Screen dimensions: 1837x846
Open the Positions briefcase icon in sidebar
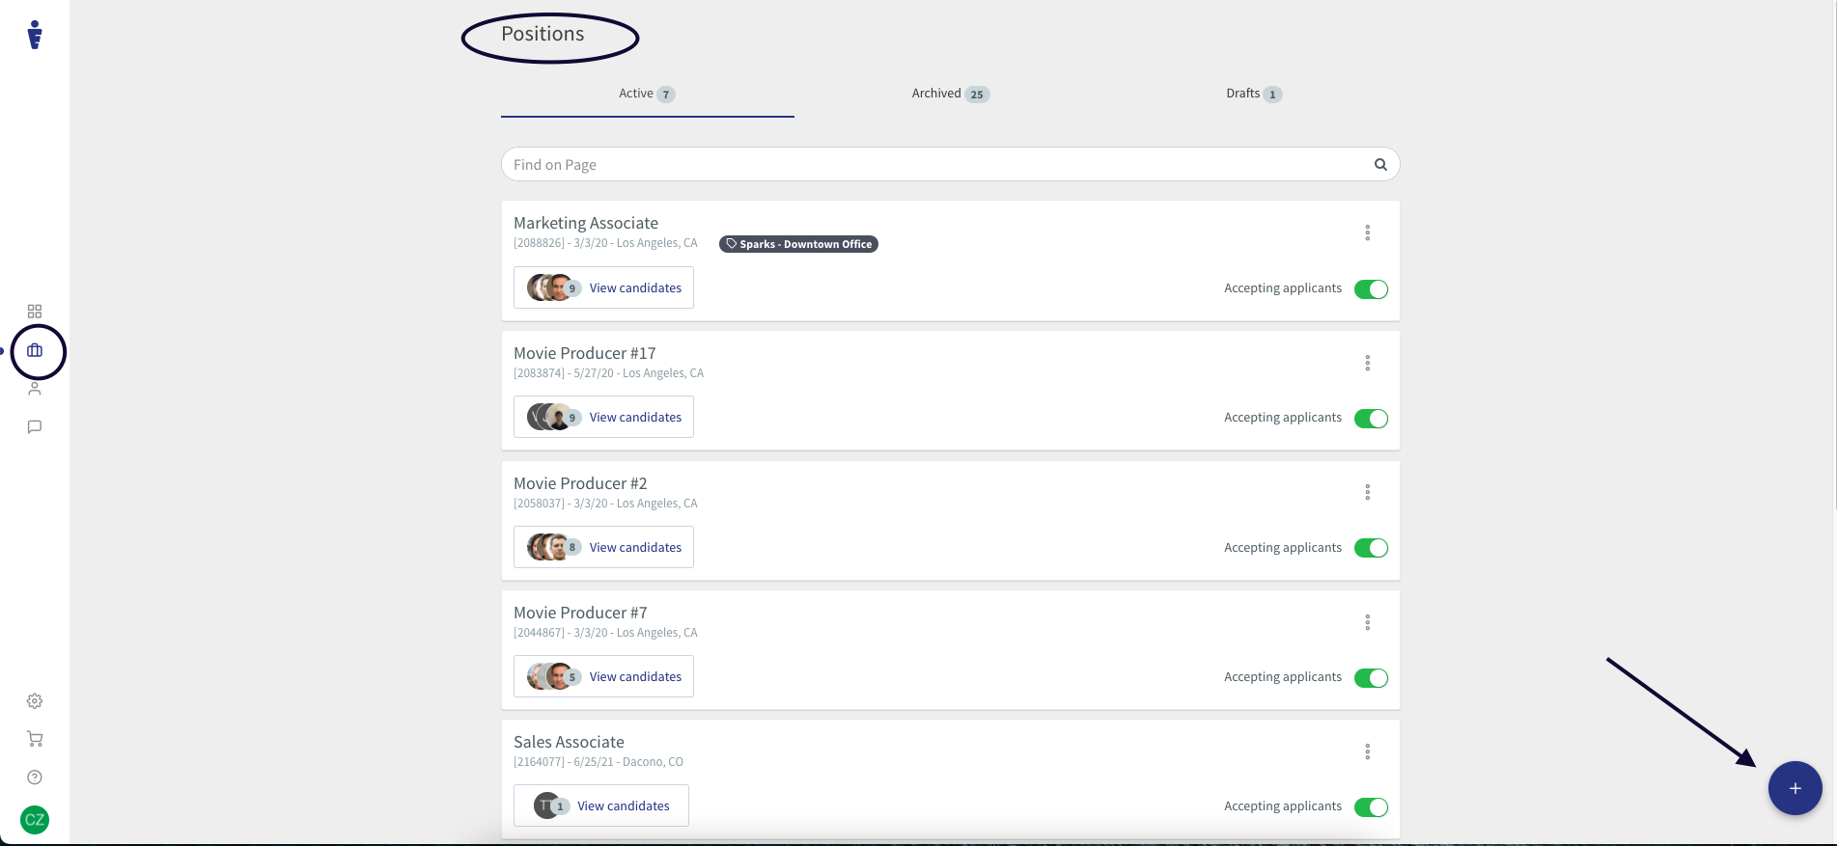(x=35, y=351)
